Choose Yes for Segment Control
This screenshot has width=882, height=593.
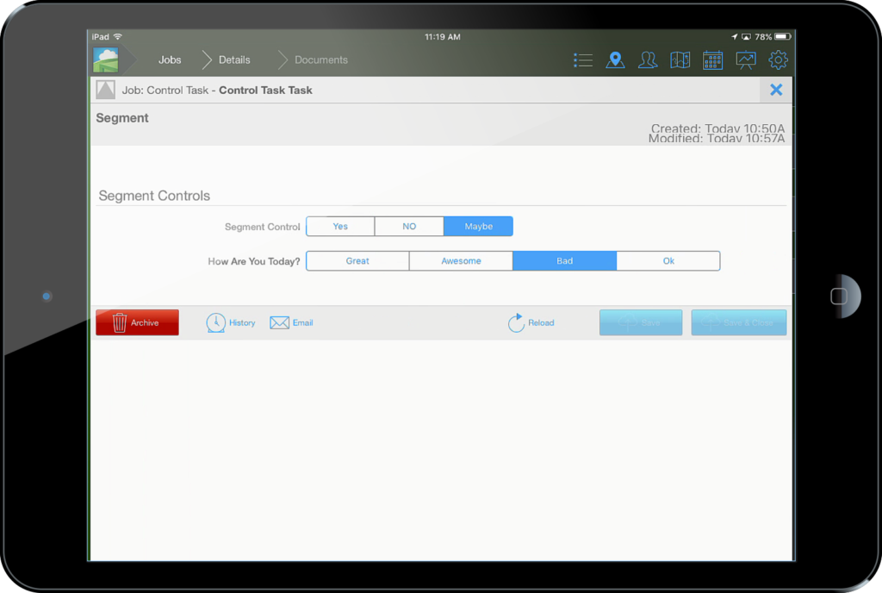pos(340,226)
